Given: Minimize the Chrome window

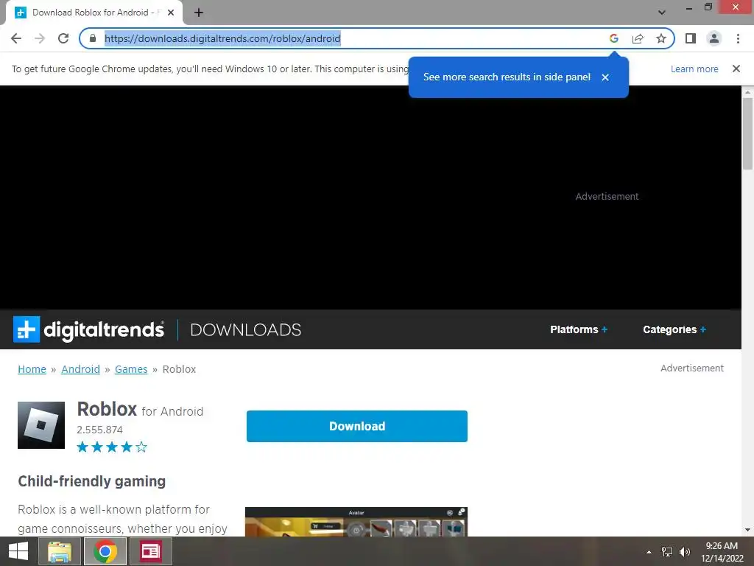Looking at the screenshot, I should tap(688, 7).
